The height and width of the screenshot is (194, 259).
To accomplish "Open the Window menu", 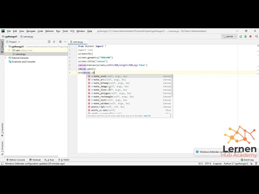I will pyautogui.click(x=81, y=31).
